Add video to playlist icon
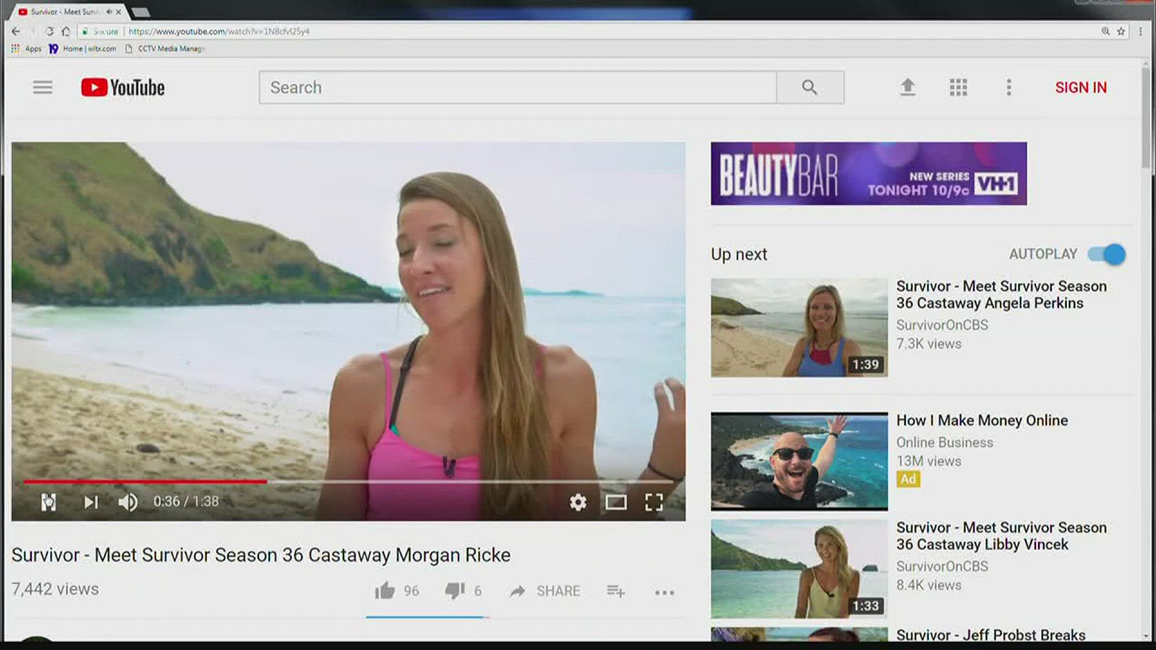The image size is (1156, 650). (x=615, y=592)
